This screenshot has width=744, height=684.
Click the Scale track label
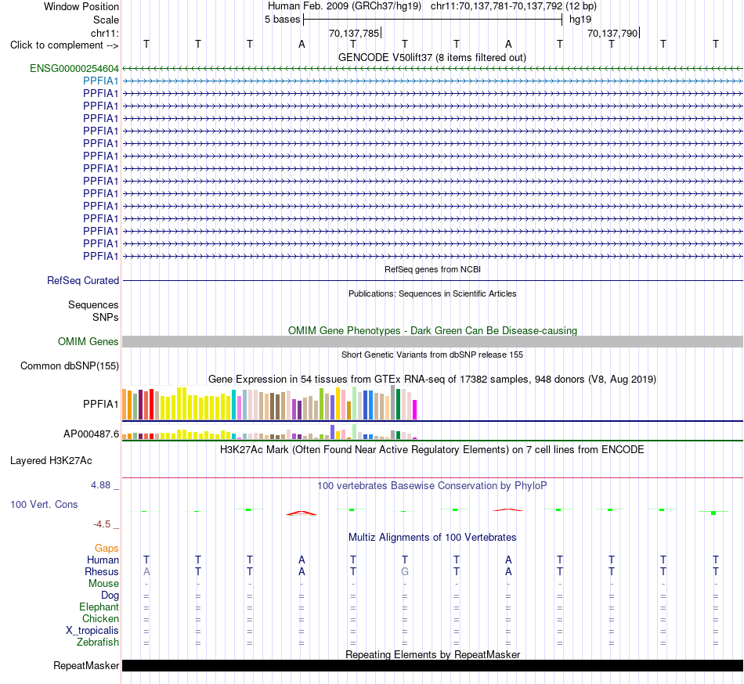106,20
